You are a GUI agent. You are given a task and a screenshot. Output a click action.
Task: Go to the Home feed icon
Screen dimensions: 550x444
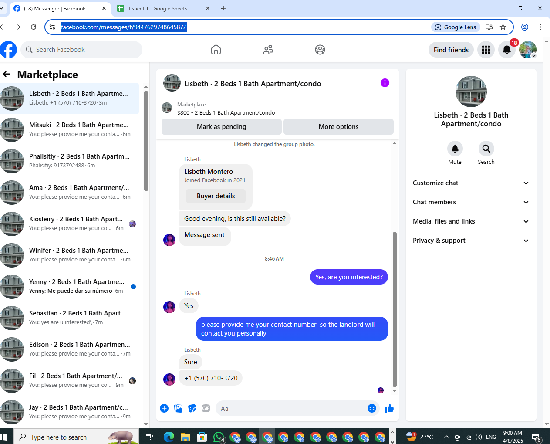[216, 50]
